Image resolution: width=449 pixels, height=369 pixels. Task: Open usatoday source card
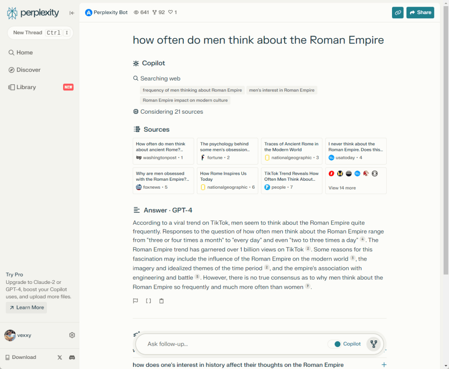tap(356, 151)
